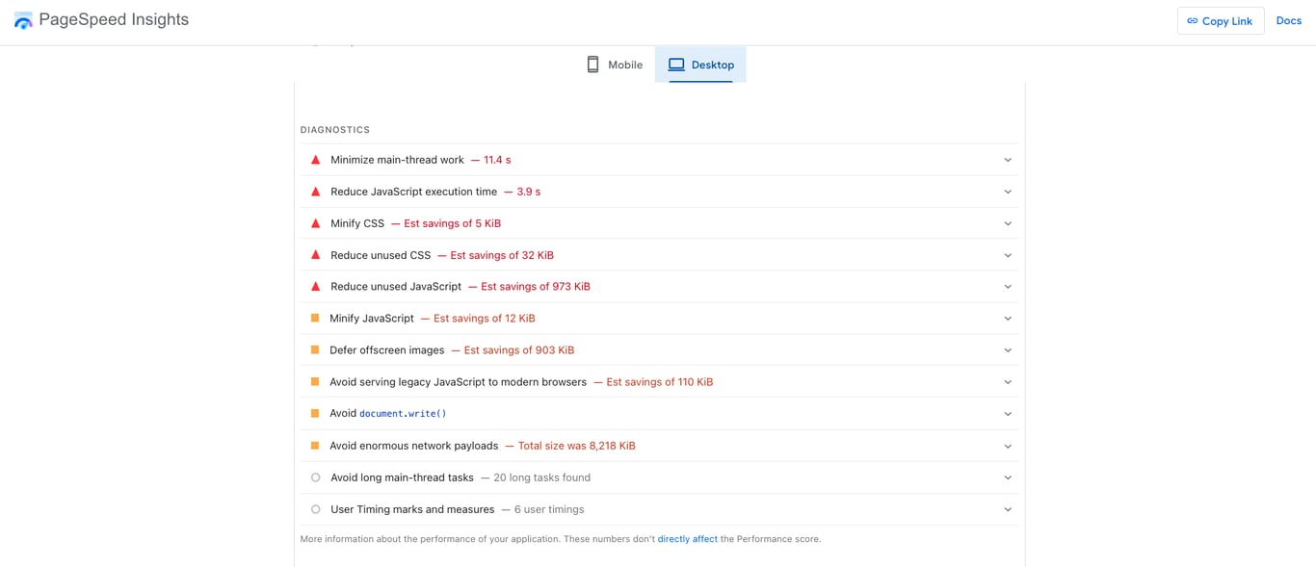Image resolution: width=1316 pixels, height=567 pixels.
Task: Click the document.write() code snippet text
Action: point(403,413)
